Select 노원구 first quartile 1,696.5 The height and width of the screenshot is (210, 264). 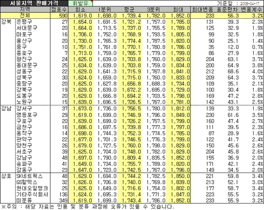click(x=107, y=102)
